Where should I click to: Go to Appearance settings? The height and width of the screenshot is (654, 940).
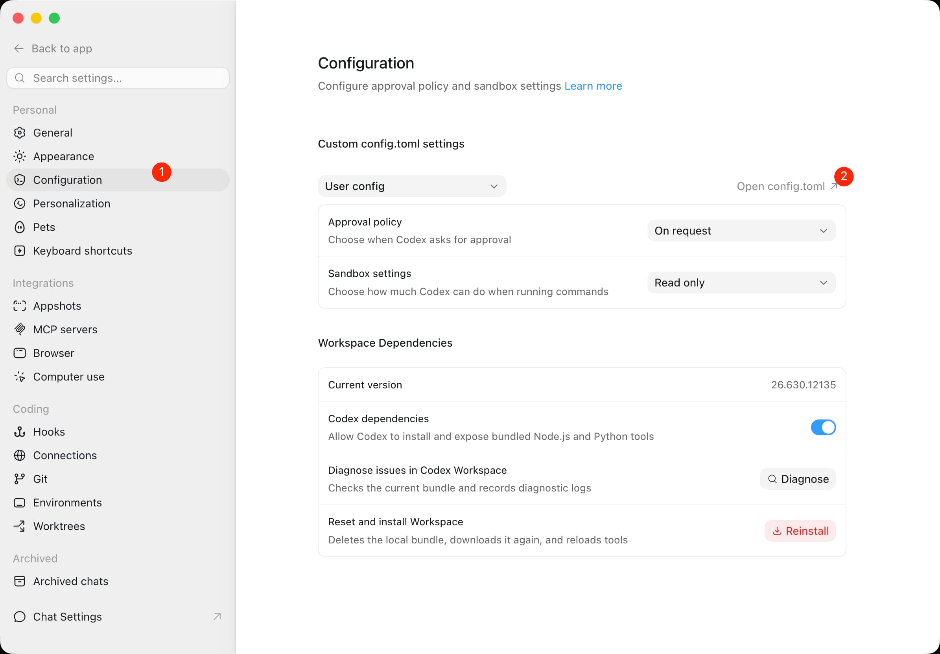pyautogui.click(x=118, y=157)
